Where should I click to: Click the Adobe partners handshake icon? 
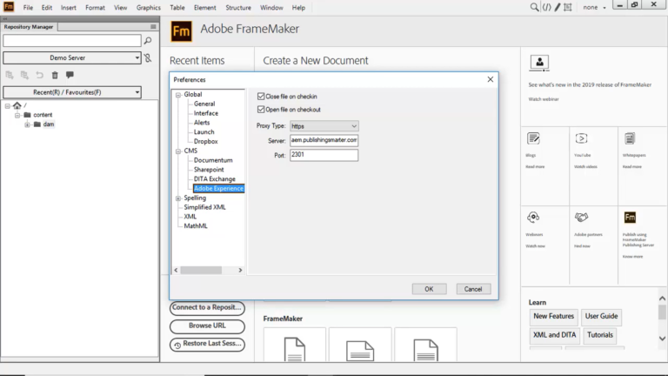(x=582, y=218)
